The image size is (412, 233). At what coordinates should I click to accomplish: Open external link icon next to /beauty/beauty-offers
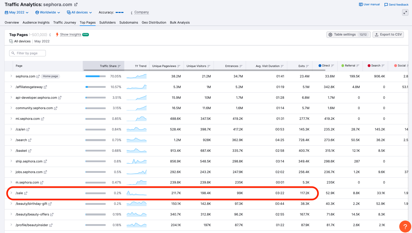coord(52,214)
